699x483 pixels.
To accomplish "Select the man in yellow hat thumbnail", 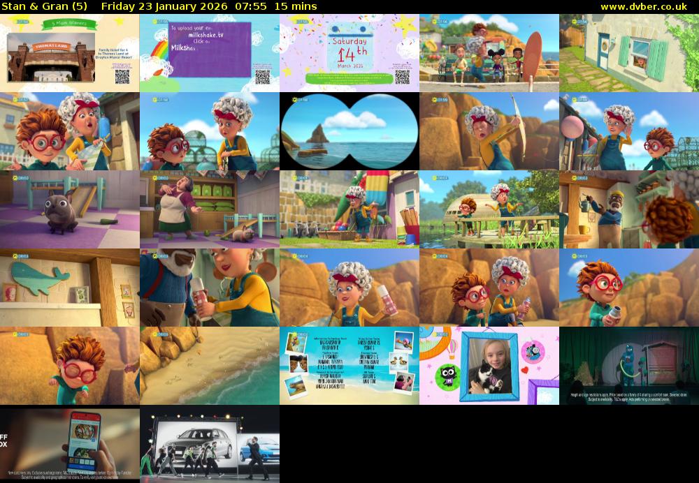I will click(x=629, y=209).
